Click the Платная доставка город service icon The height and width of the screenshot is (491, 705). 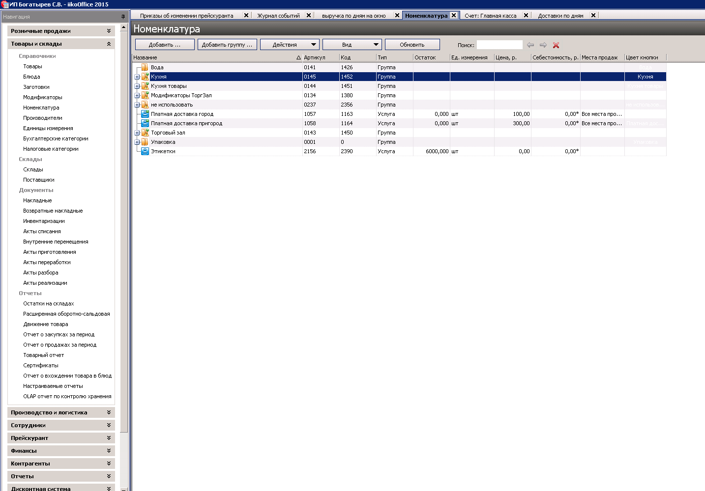pos(145,114)
